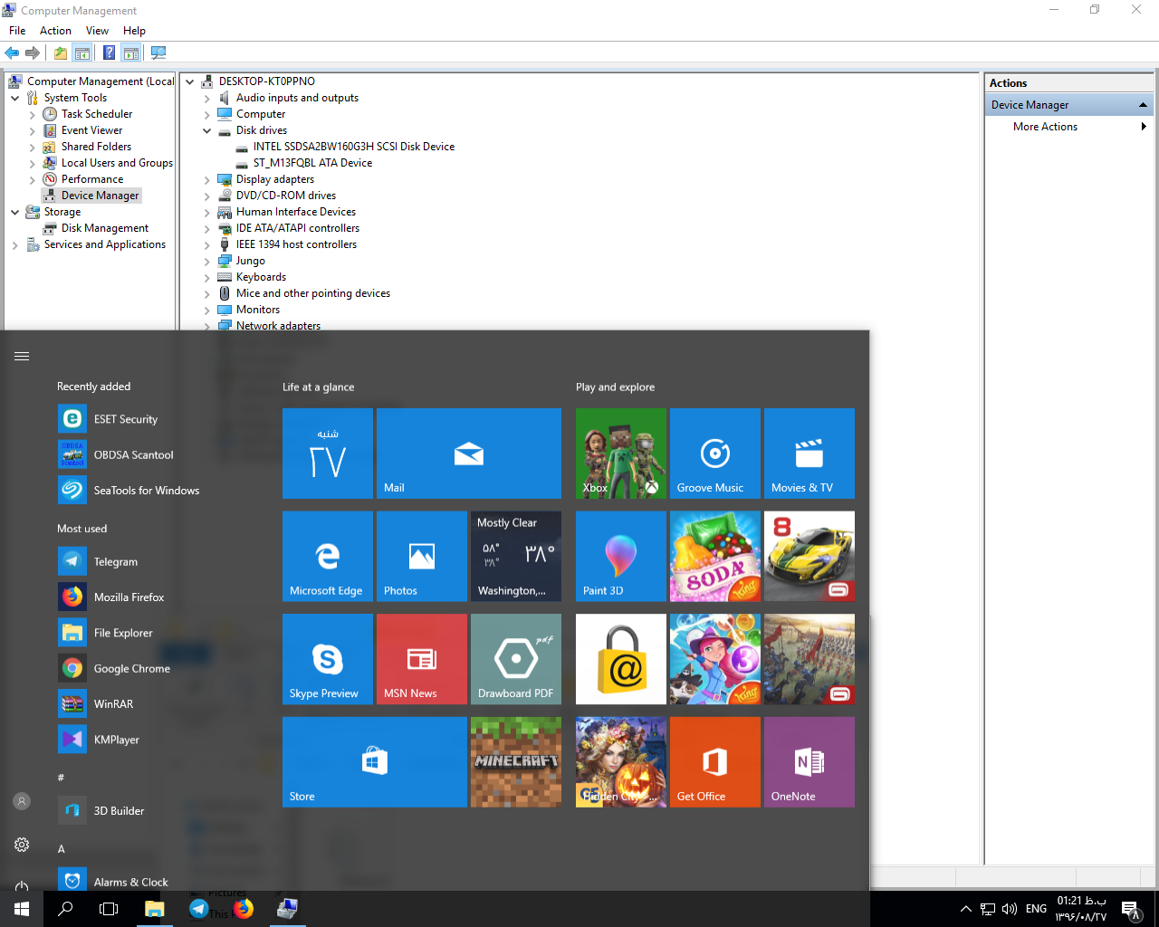
Task: Select Mice and other pointing devices
Action: (313, 293)
